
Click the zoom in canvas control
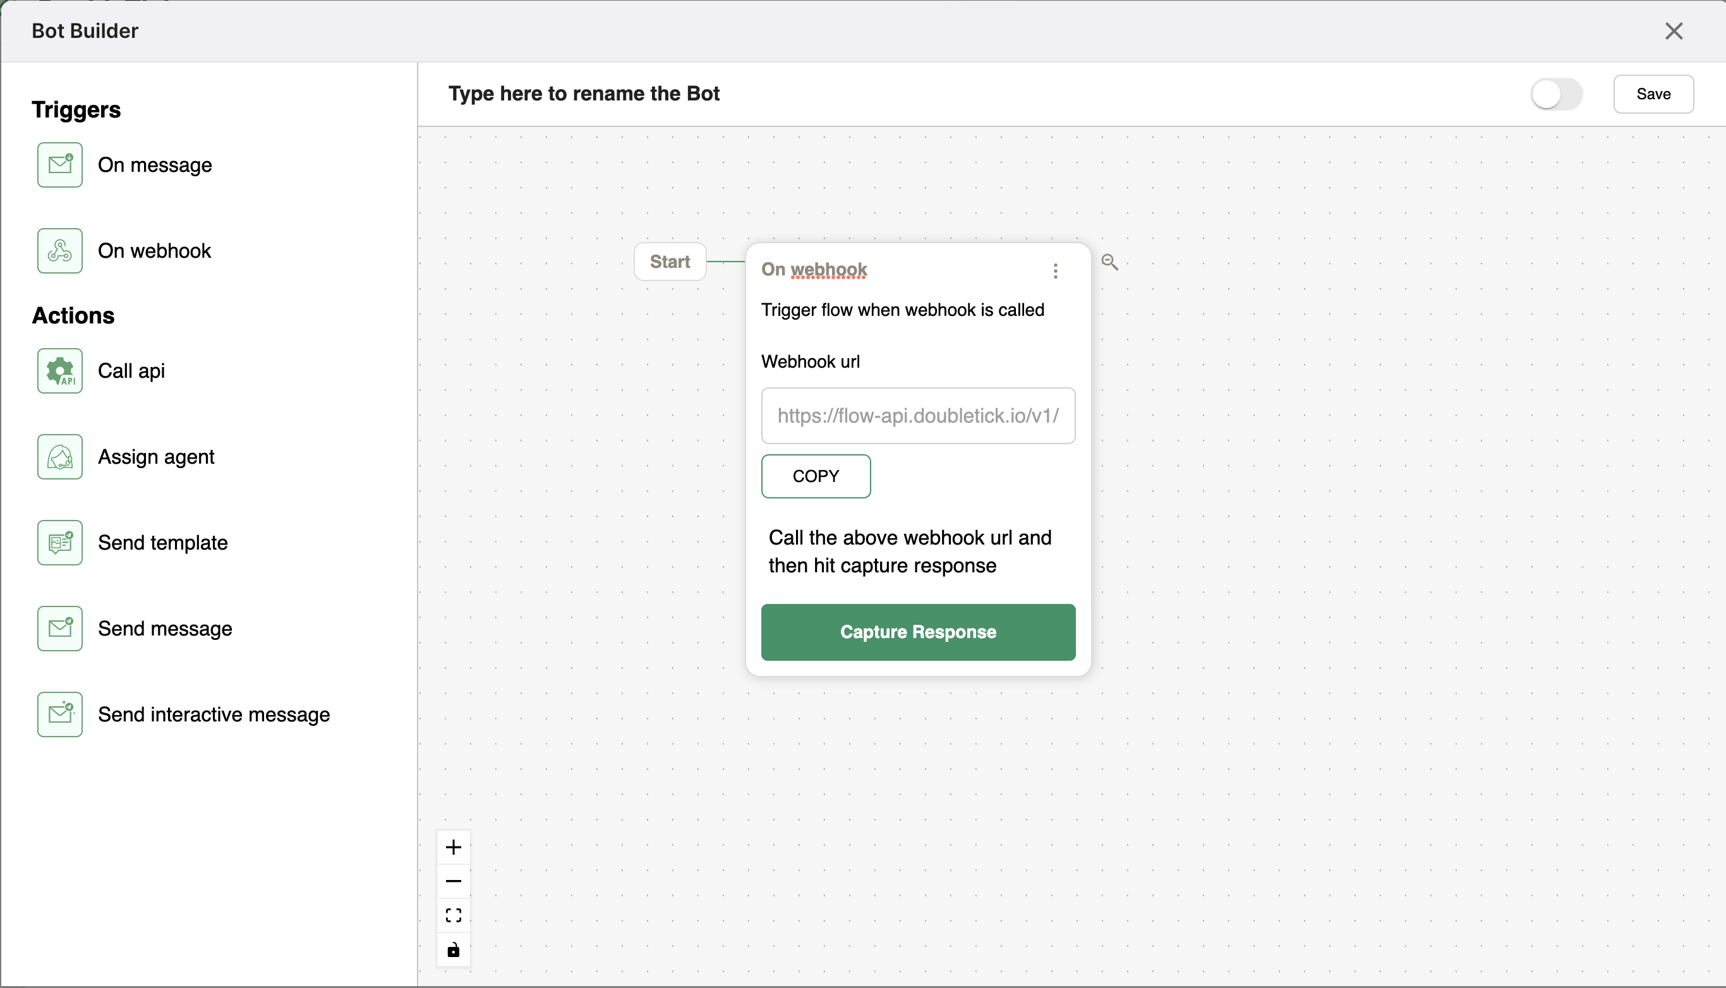point(453,847)
